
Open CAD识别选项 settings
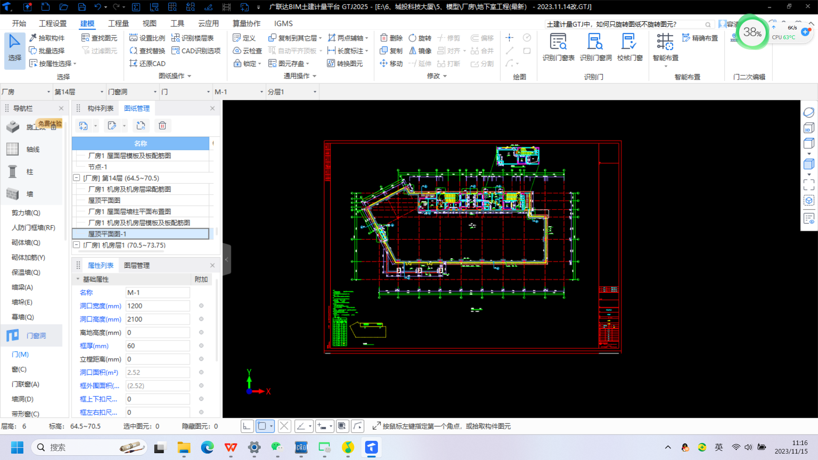pos(196,51)
